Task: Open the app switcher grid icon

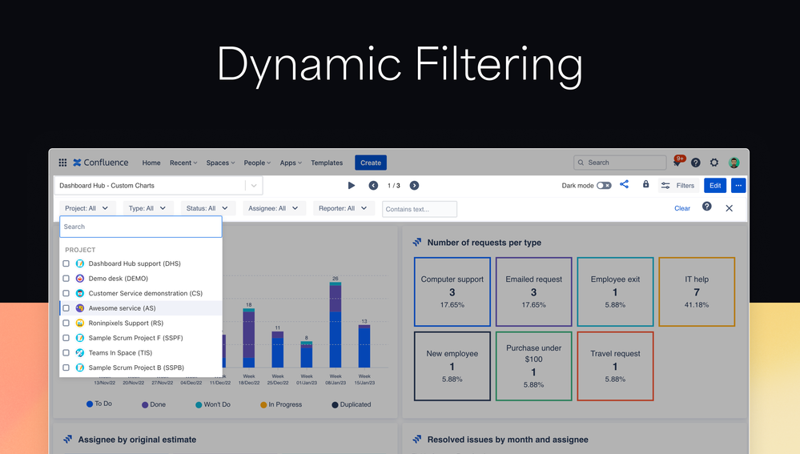Action: tap(62, 163)
